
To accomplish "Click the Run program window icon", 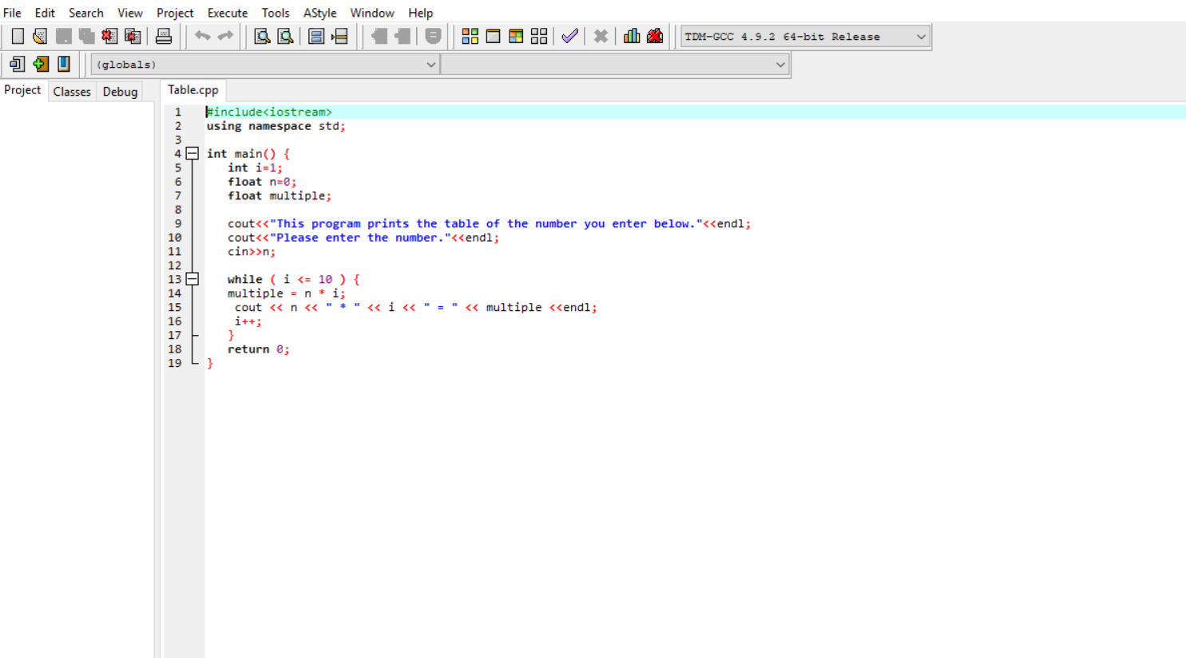I will [493, 37].
